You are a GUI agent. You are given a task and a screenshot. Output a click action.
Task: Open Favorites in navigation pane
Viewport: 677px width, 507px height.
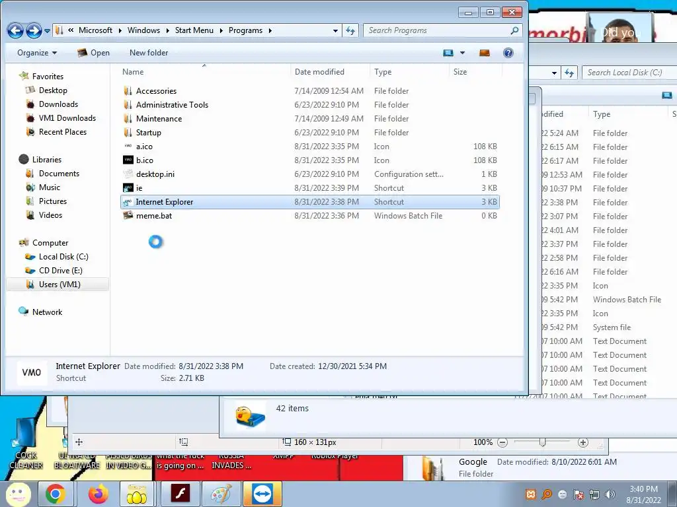tap(48, 77)
